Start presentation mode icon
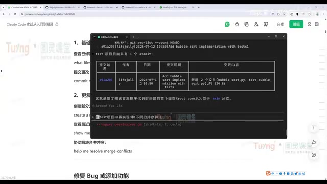 (x=266, y=24)
